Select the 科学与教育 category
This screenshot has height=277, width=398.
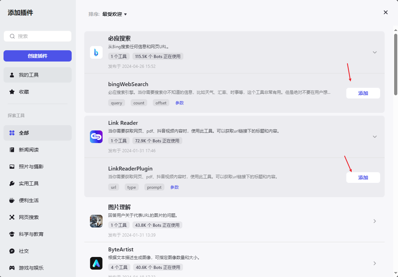[38, 234]
